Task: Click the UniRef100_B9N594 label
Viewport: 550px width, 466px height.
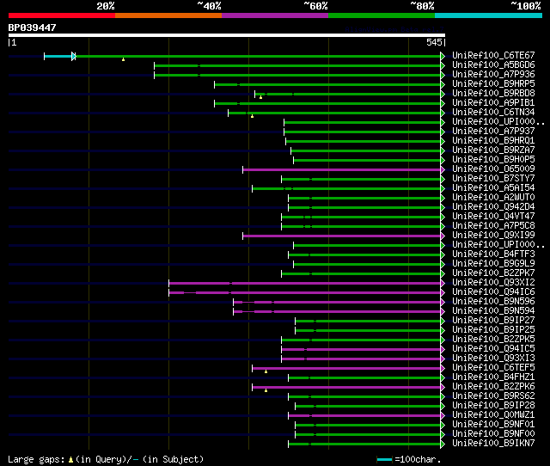Action: 493,311
